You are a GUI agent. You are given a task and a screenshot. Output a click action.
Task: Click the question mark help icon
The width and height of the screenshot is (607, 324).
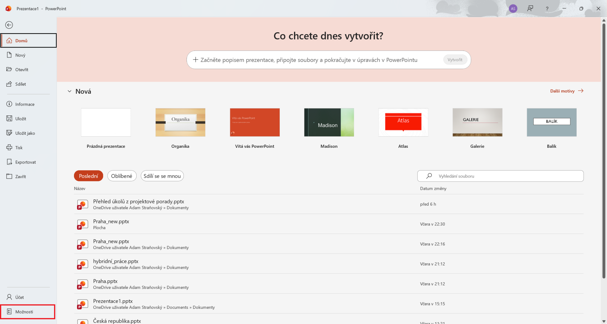pos(547,9)
